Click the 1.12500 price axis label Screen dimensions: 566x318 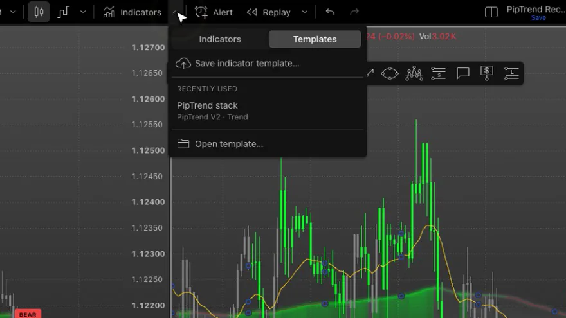(x=148, y=150)
